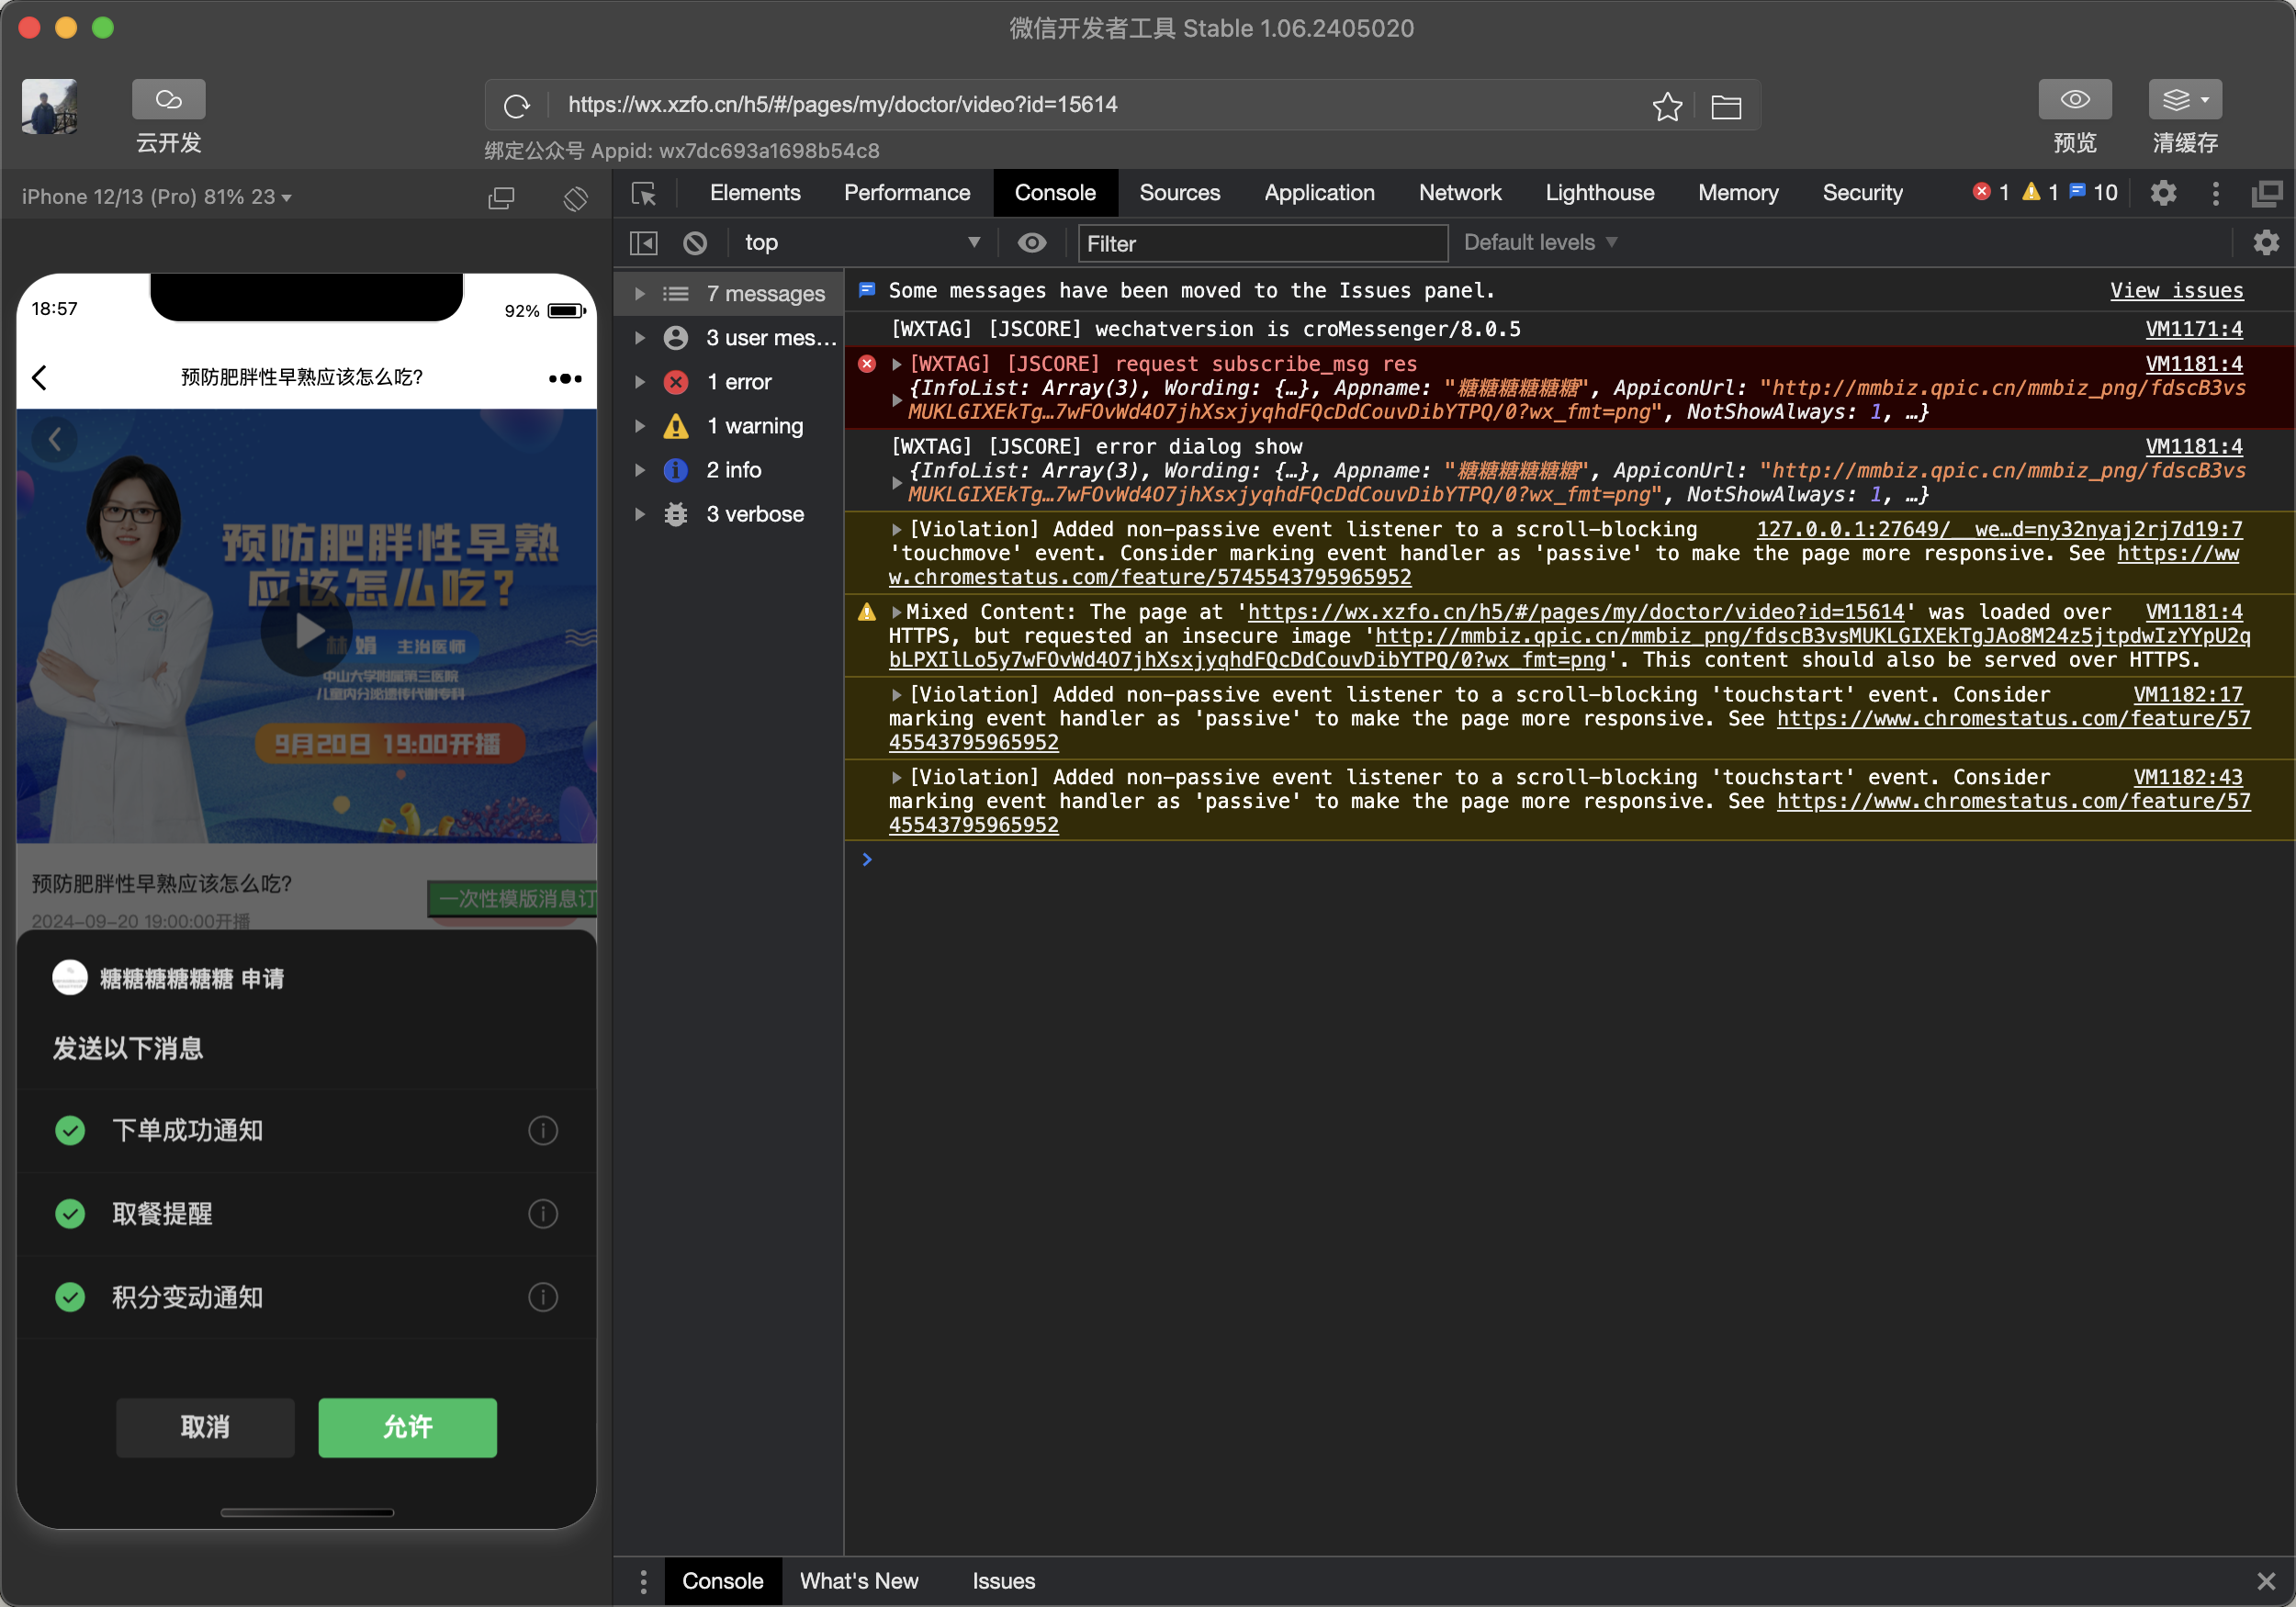The width and height of the screenshot is (2296, 1607).
Task: Rotate the simulator device icon
Action: click(575, 198)
